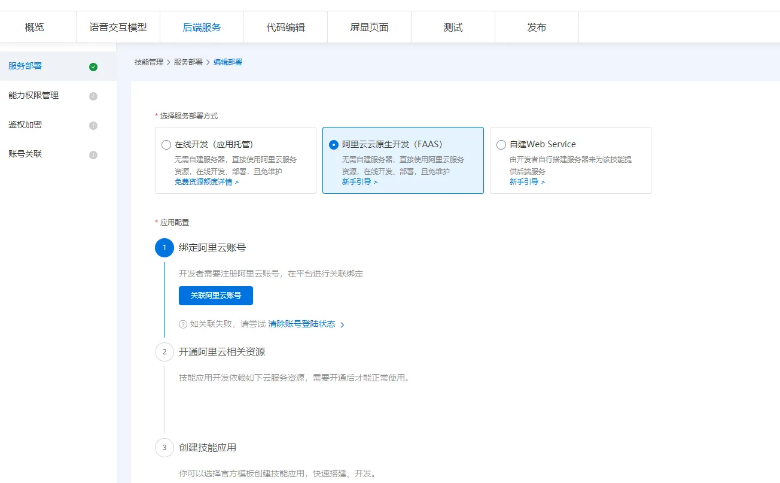Click step 2 circle 开通阿里云相关资源
Screen dimensions: 780x483
click(164, 352)
